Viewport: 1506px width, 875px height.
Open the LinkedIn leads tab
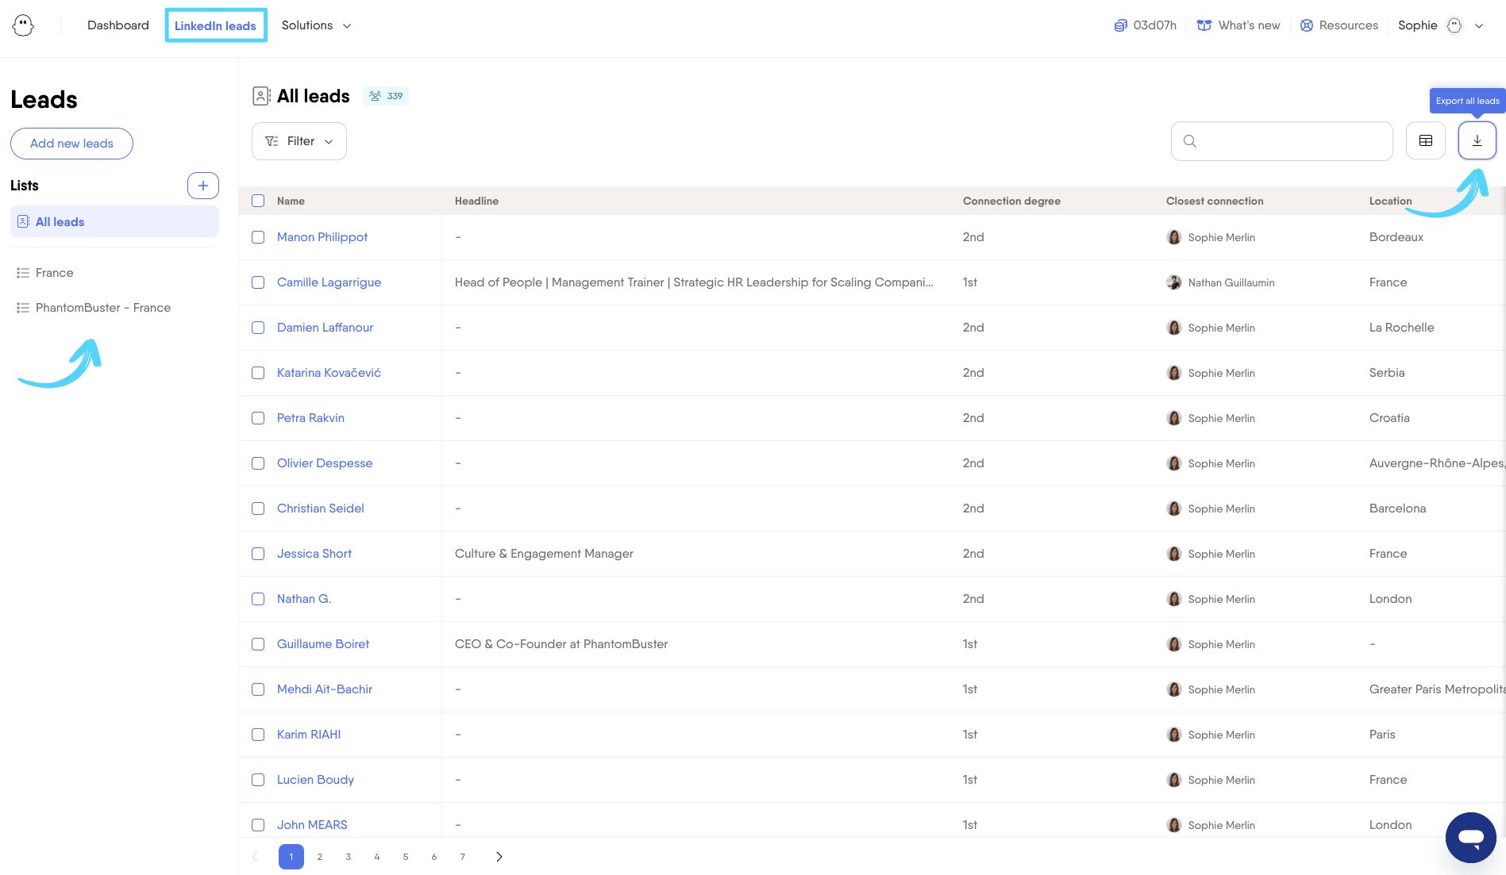(215, 25)
